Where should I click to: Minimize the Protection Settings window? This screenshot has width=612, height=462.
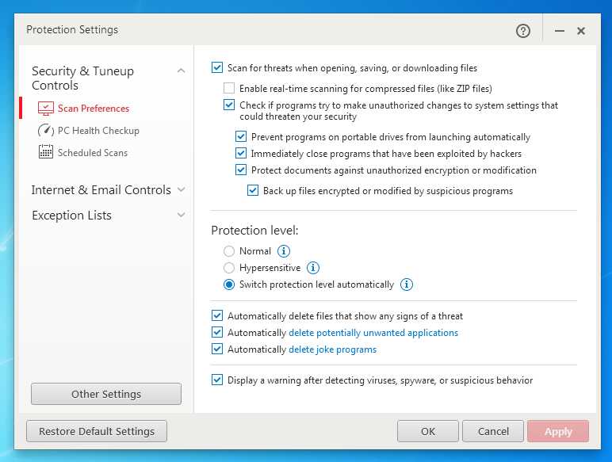pyautogui.click(x=560, y=31)
